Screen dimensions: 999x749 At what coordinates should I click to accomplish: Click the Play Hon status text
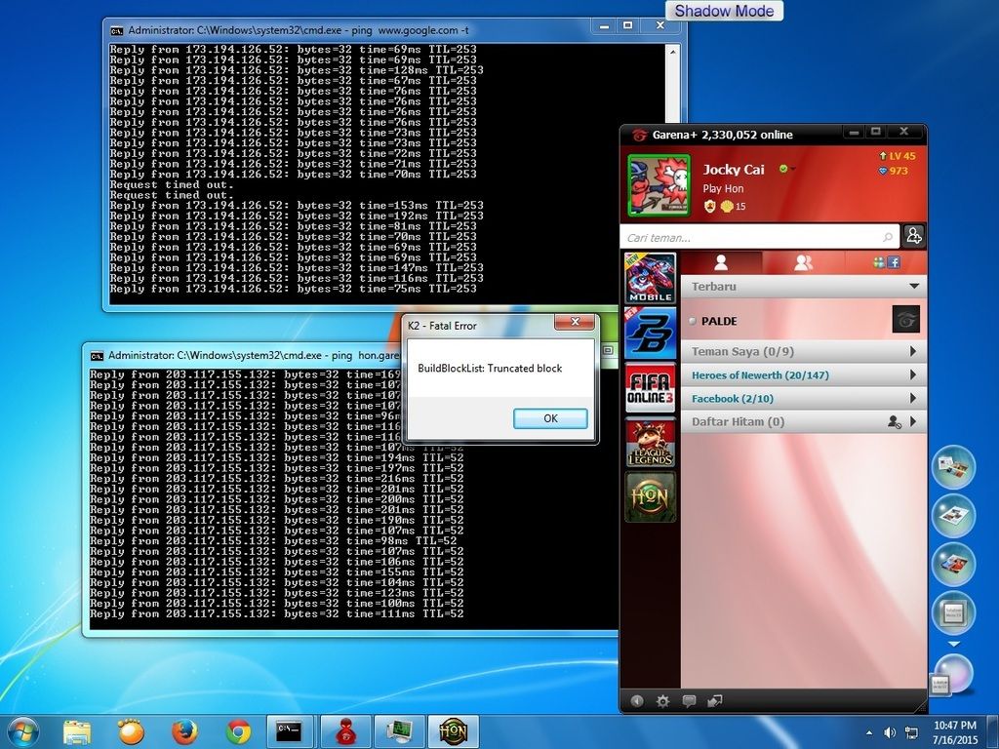pyautogui.click(x=723, y=188)
